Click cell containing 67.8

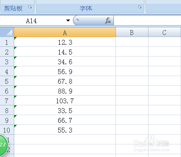pyautogui.click(x=65, y=81)
